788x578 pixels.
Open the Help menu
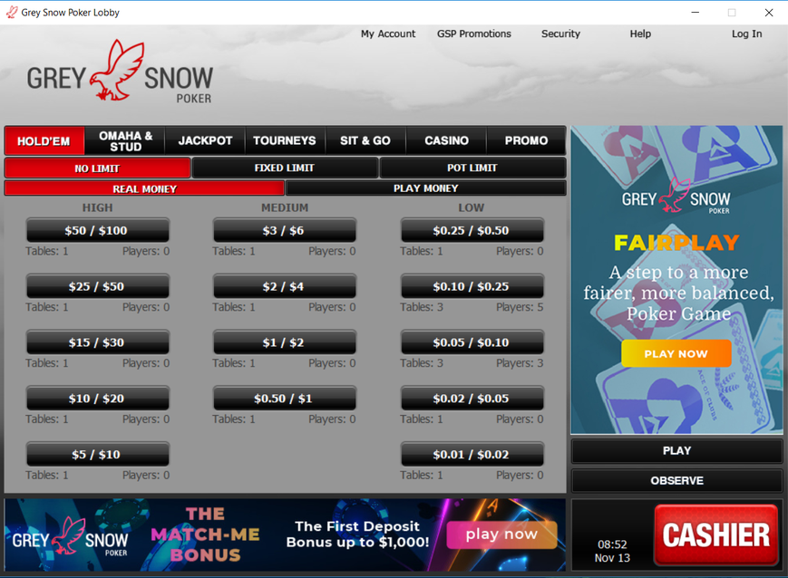click(x=640, y=34)
